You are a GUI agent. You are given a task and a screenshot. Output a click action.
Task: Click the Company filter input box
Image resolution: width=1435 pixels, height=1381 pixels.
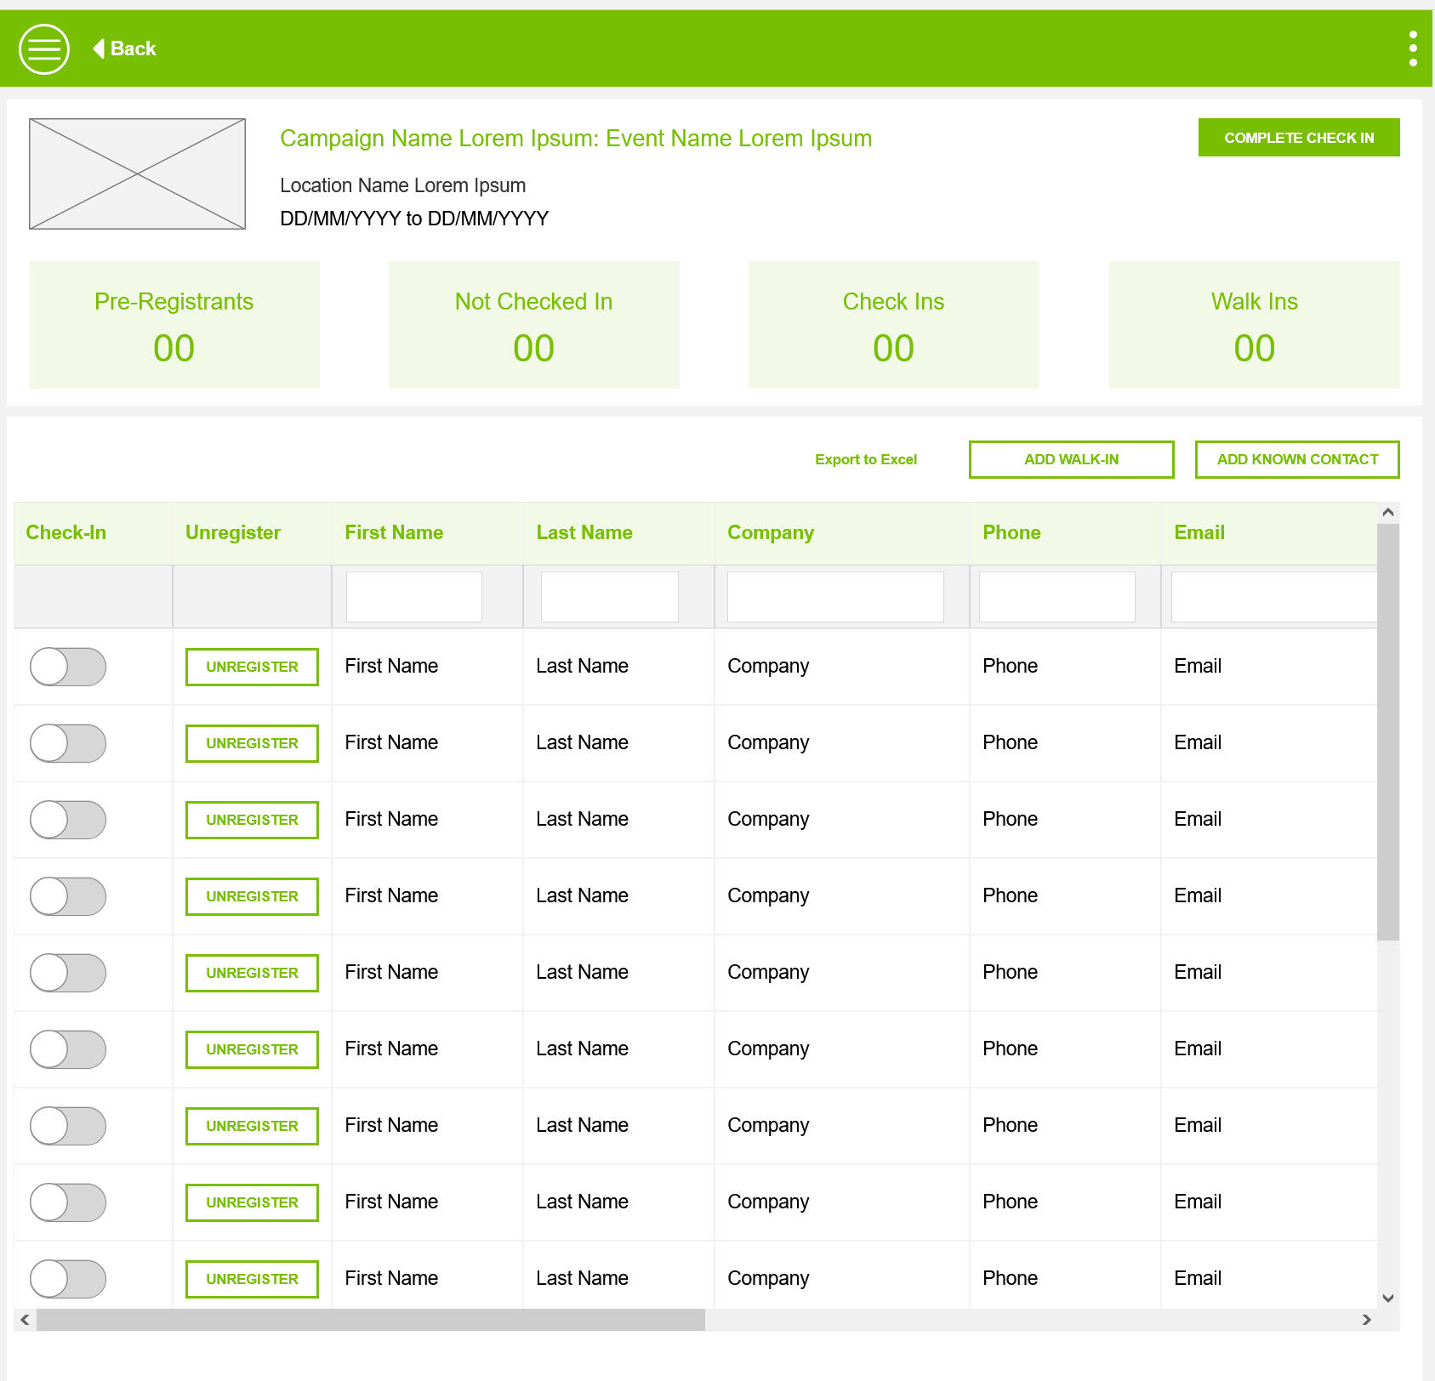[x=834, y=597]
